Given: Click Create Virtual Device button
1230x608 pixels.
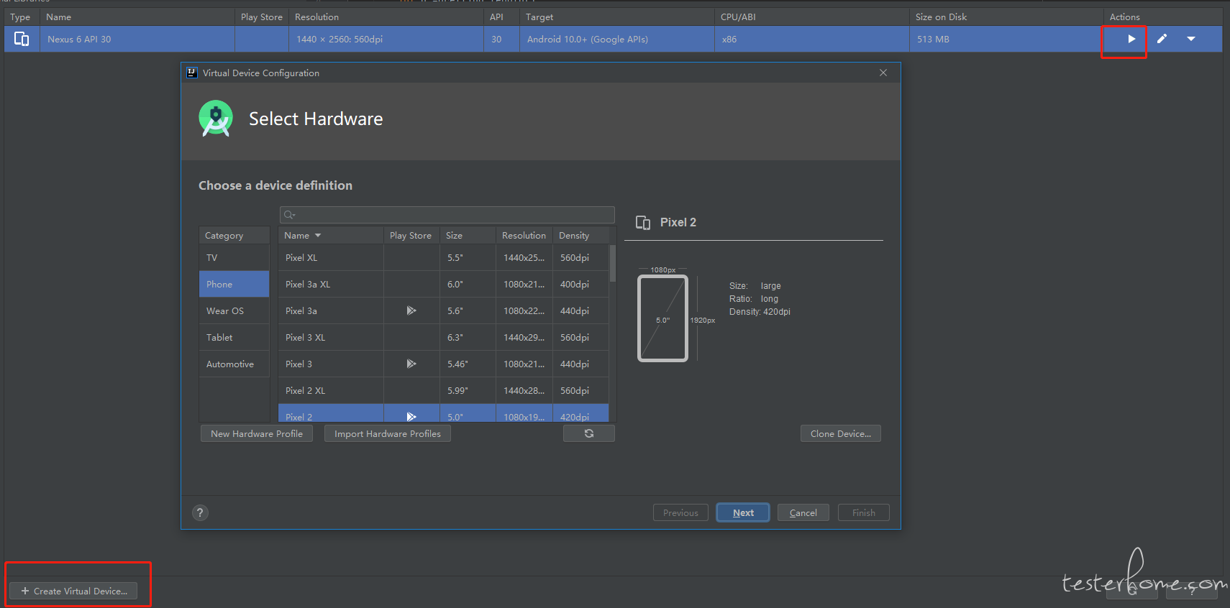Looking at the screenshot, I should [x=73, y=591].
